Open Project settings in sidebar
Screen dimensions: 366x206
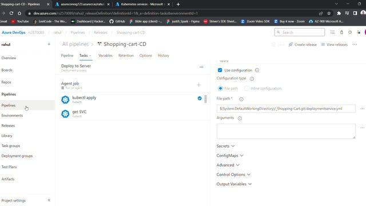pos(14,200)
